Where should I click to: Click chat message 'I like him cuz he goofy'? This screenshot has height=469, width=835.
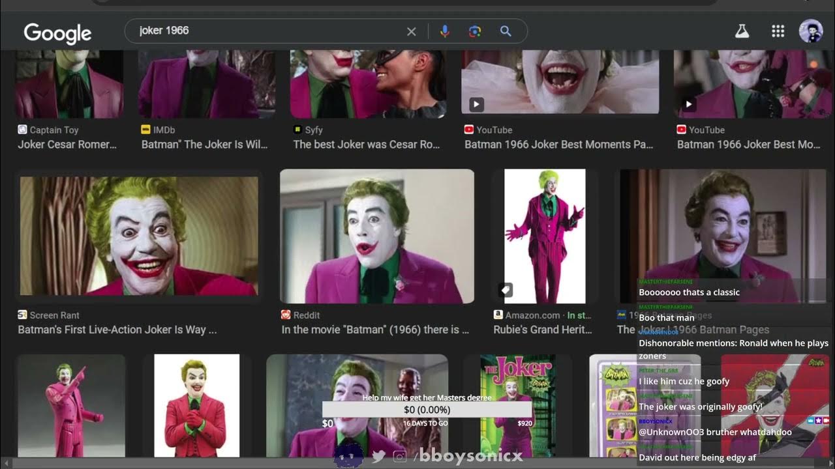click(x=684, y=382)
